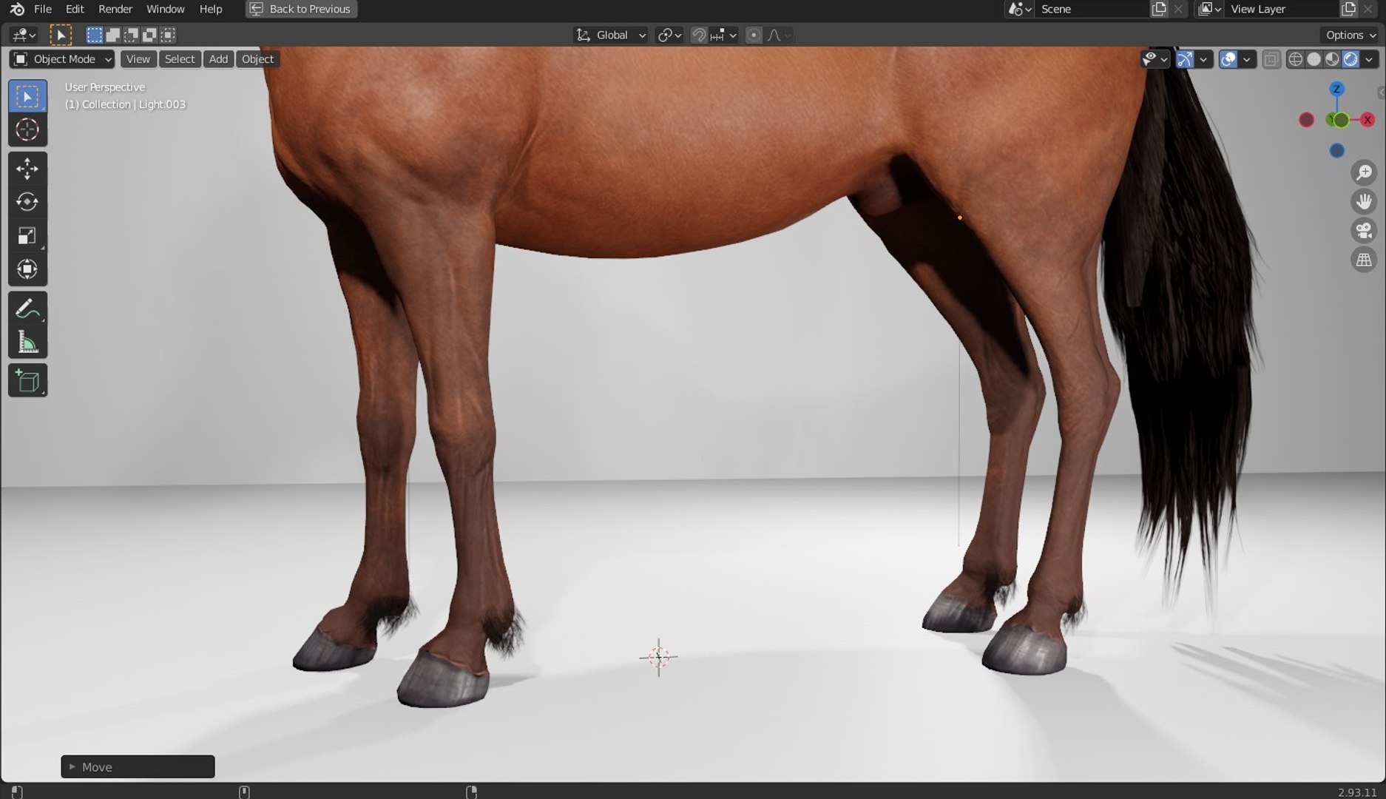Click the Blender logo icon

[16, 9]
